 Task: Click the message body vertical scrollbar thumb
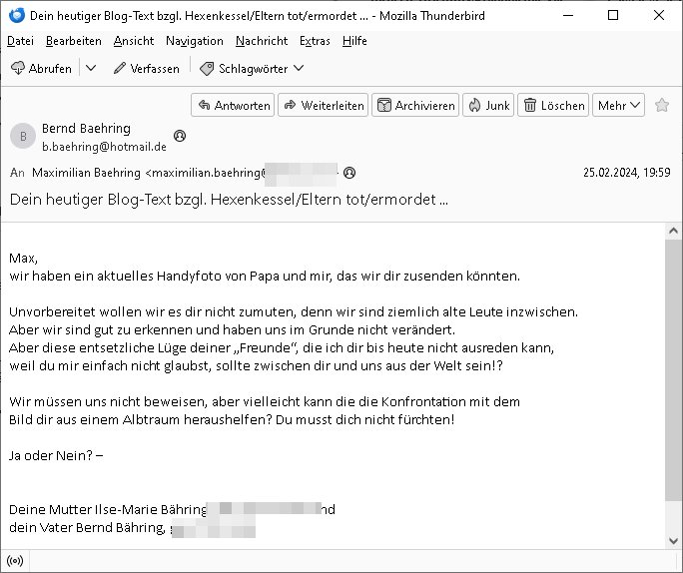pyautogui.click(x=673, y=379)
